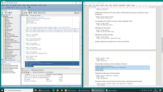
Task: Expand the Tablas (Filtrado) tree node
Action: click(4, 18)
